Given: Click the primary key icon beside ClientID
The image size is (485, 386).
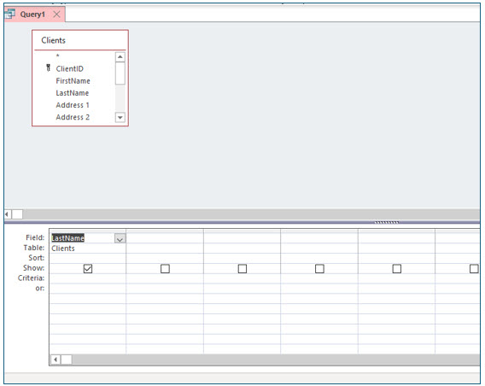Looking at the screenshot, I should [48, 67].
